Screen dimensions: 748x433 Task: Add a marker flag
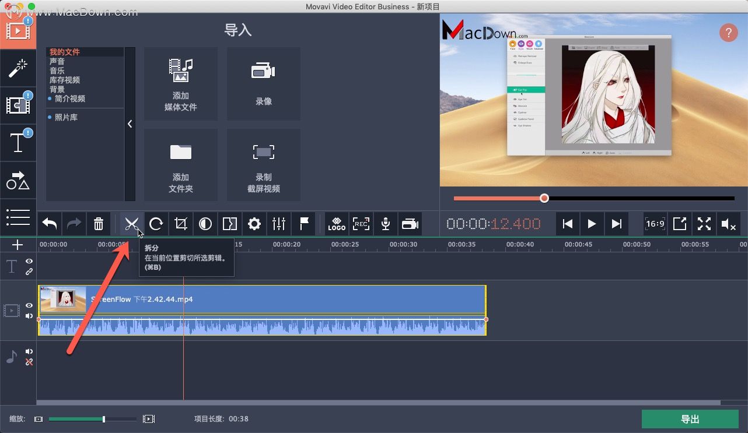(x=303, y=224)
